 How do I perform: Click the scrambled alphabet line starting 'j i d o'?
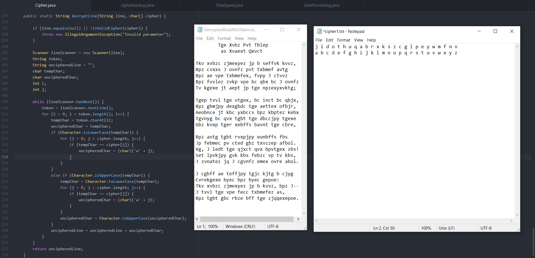pyautogui.click(x=386, y=47)
